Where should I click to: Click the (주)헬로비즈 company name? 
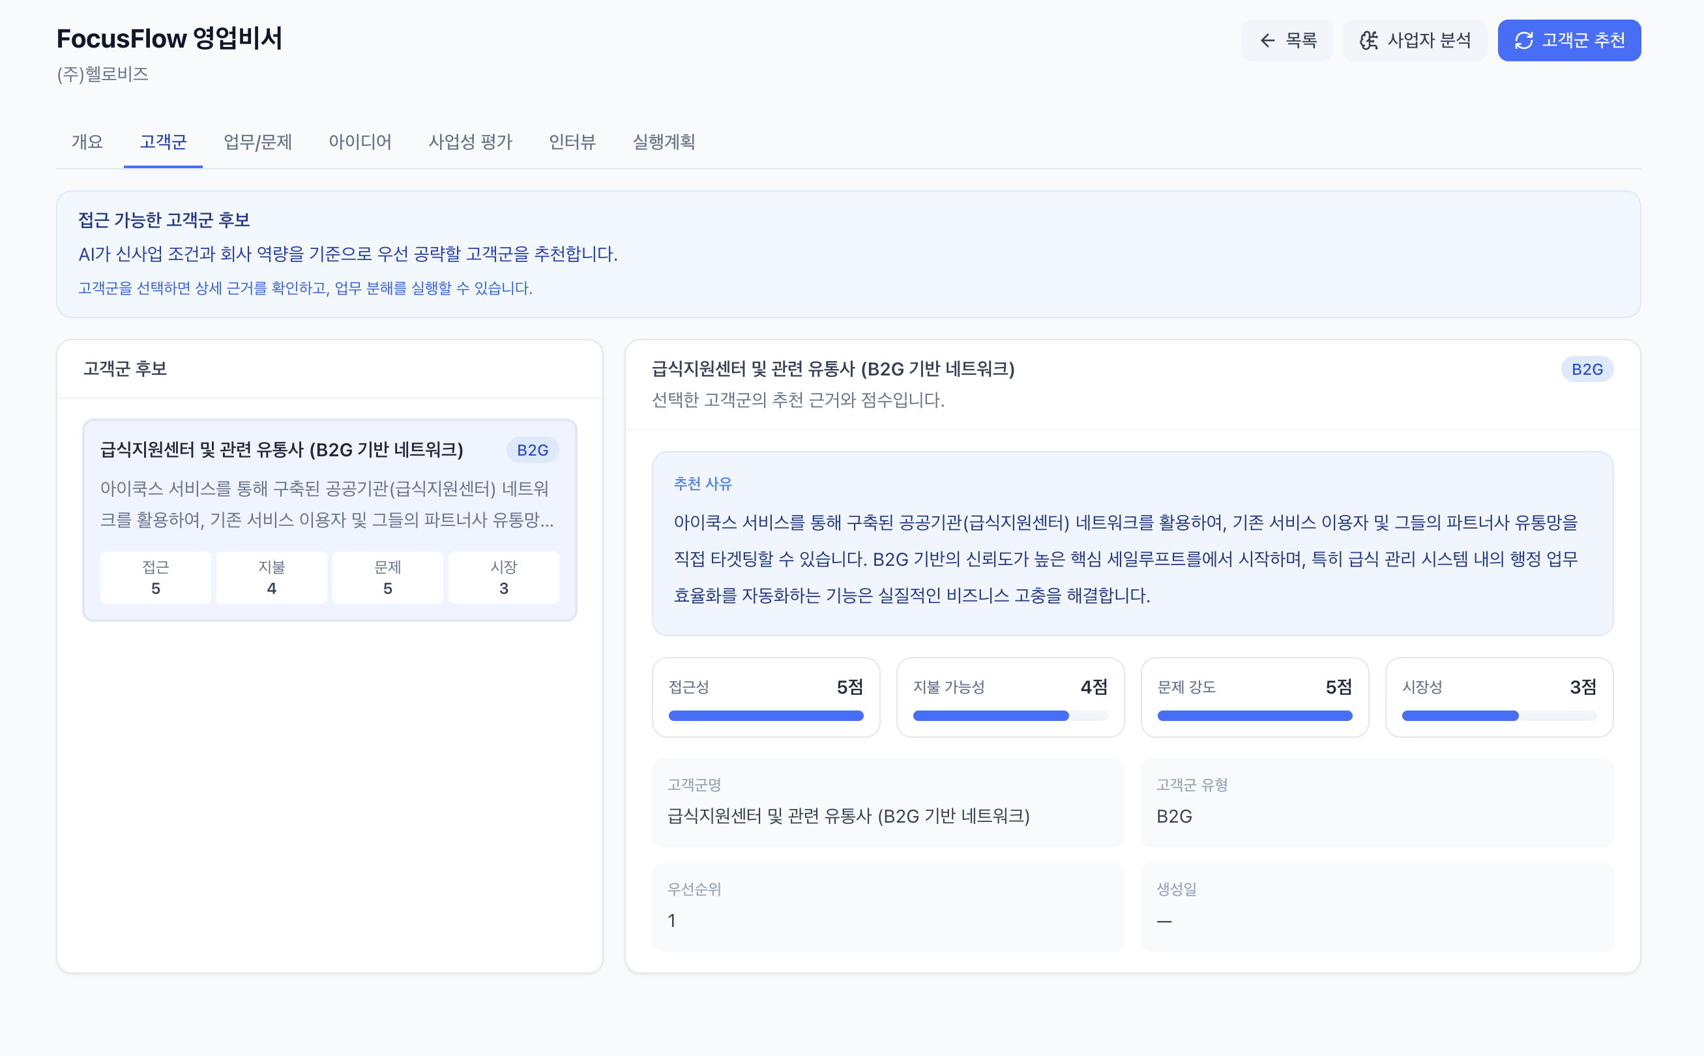coord(102,74)
